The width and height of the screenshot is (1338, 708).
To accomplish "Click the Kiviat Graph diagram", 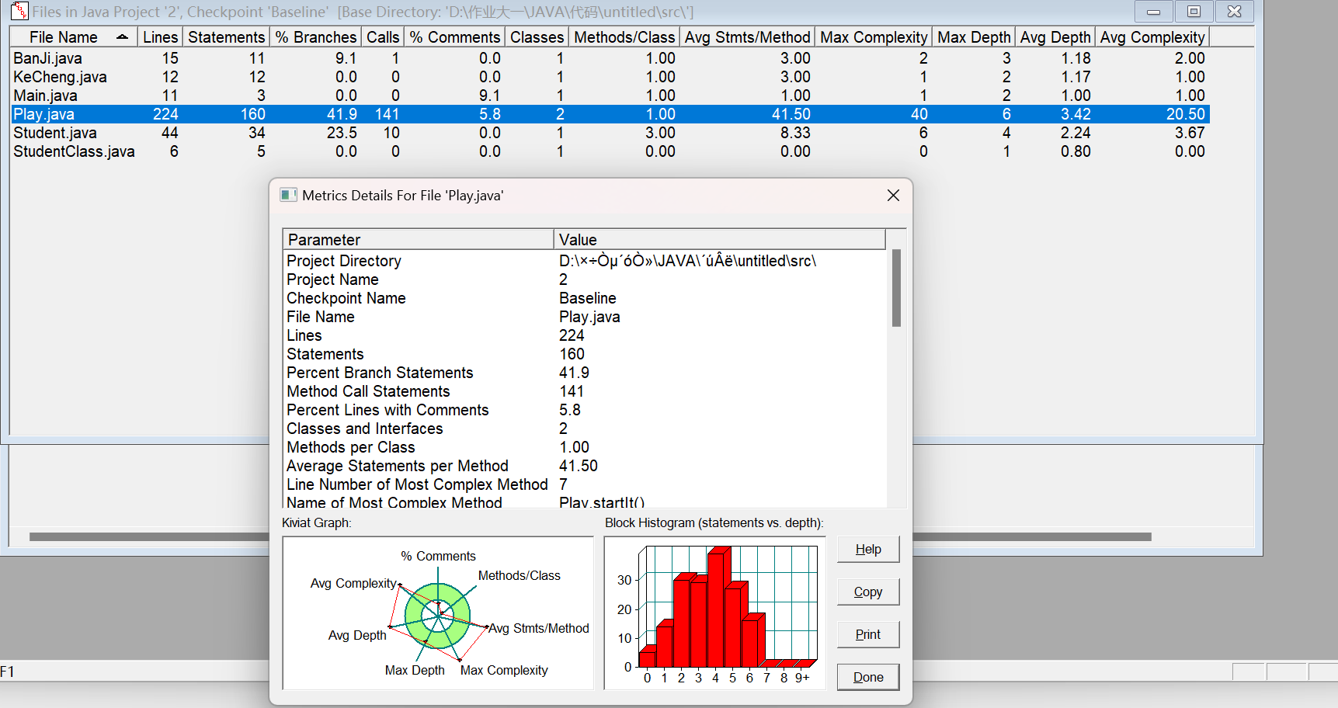I will coord(438,613).
